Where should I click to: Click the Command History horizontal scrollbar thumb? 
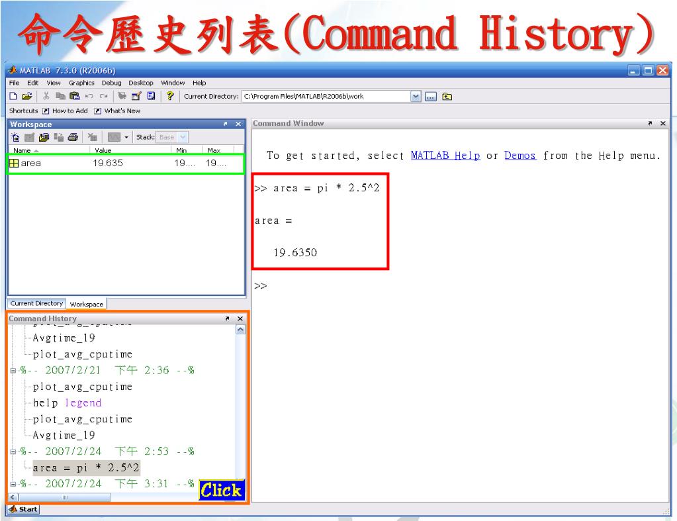point(65,497)
